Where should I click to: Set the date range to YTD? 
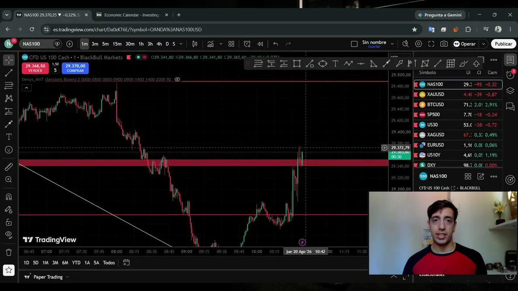(76, 263)
